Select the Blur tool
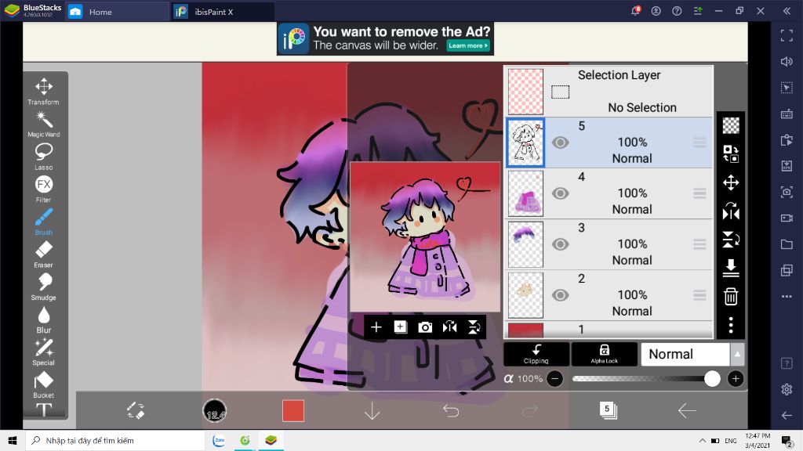 (44, 319)
